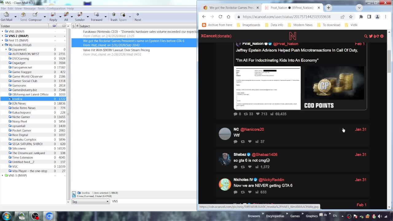Click the Compose message icon
Viewport: 393px width, 221px height.
(x=35, y=16)
